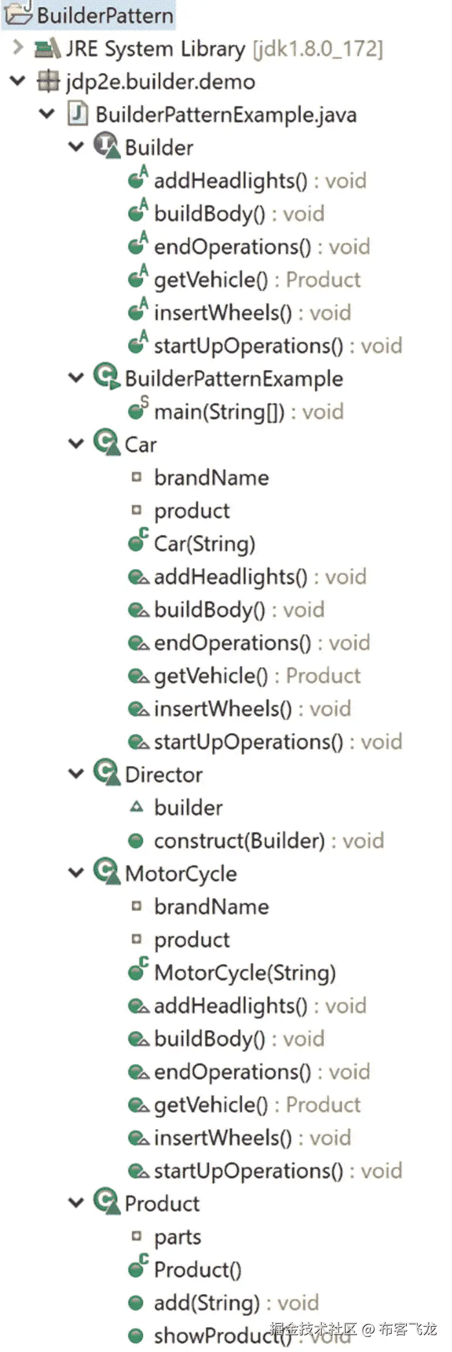The height and width of the screenshot is (1352, 452).
Task: Select the parts field of Product
Action: pyautogui.click(x=176, y=1236)
